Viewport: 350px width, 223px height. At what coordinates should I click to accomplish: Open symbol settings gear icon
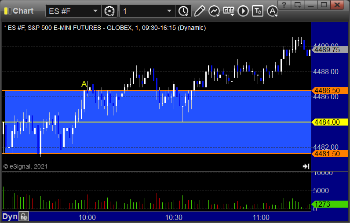click(109, 11)
